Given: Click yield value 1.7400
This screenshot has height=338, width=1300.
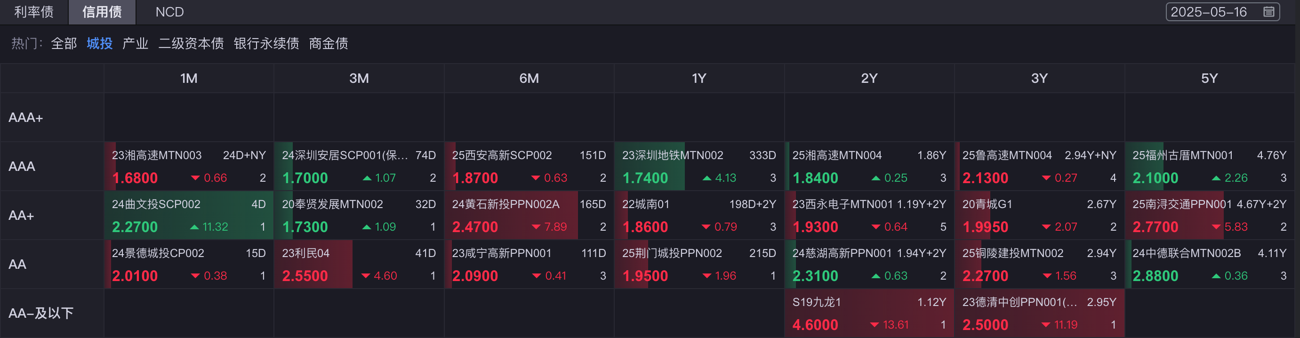Looking at the screenshot, I should click(644, 178).
